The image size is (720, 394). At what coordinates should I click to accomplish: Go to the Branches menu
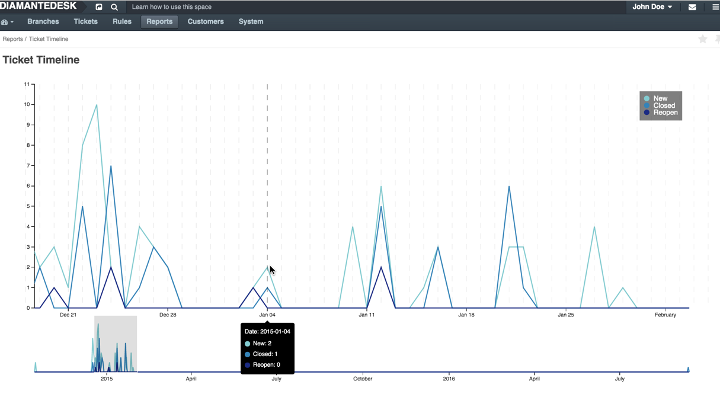43,21
